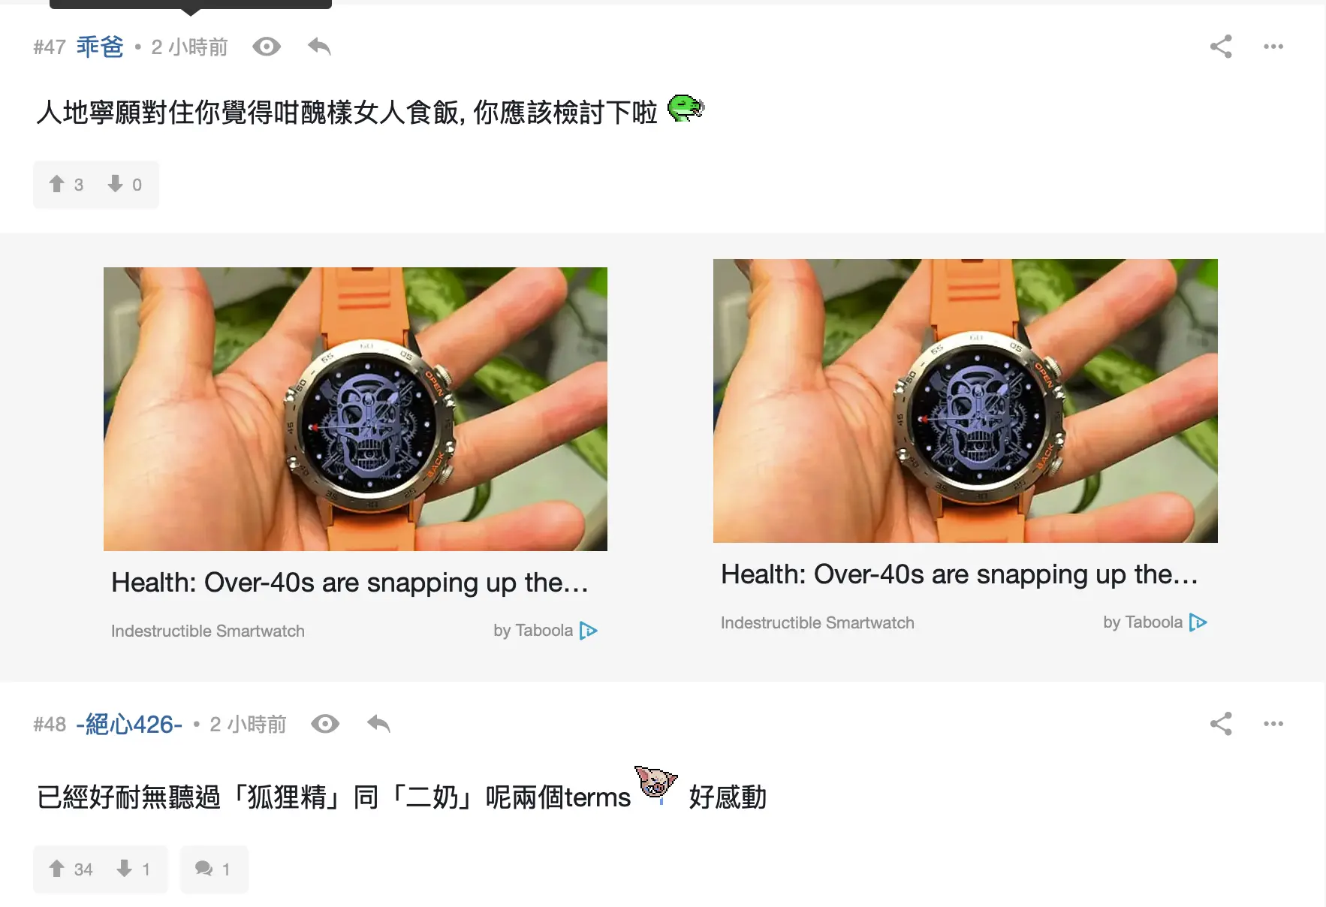The width and height of the screenshot is (1326, 907).
Task: Expand replies to comment #48
Action: click(214, 869)
